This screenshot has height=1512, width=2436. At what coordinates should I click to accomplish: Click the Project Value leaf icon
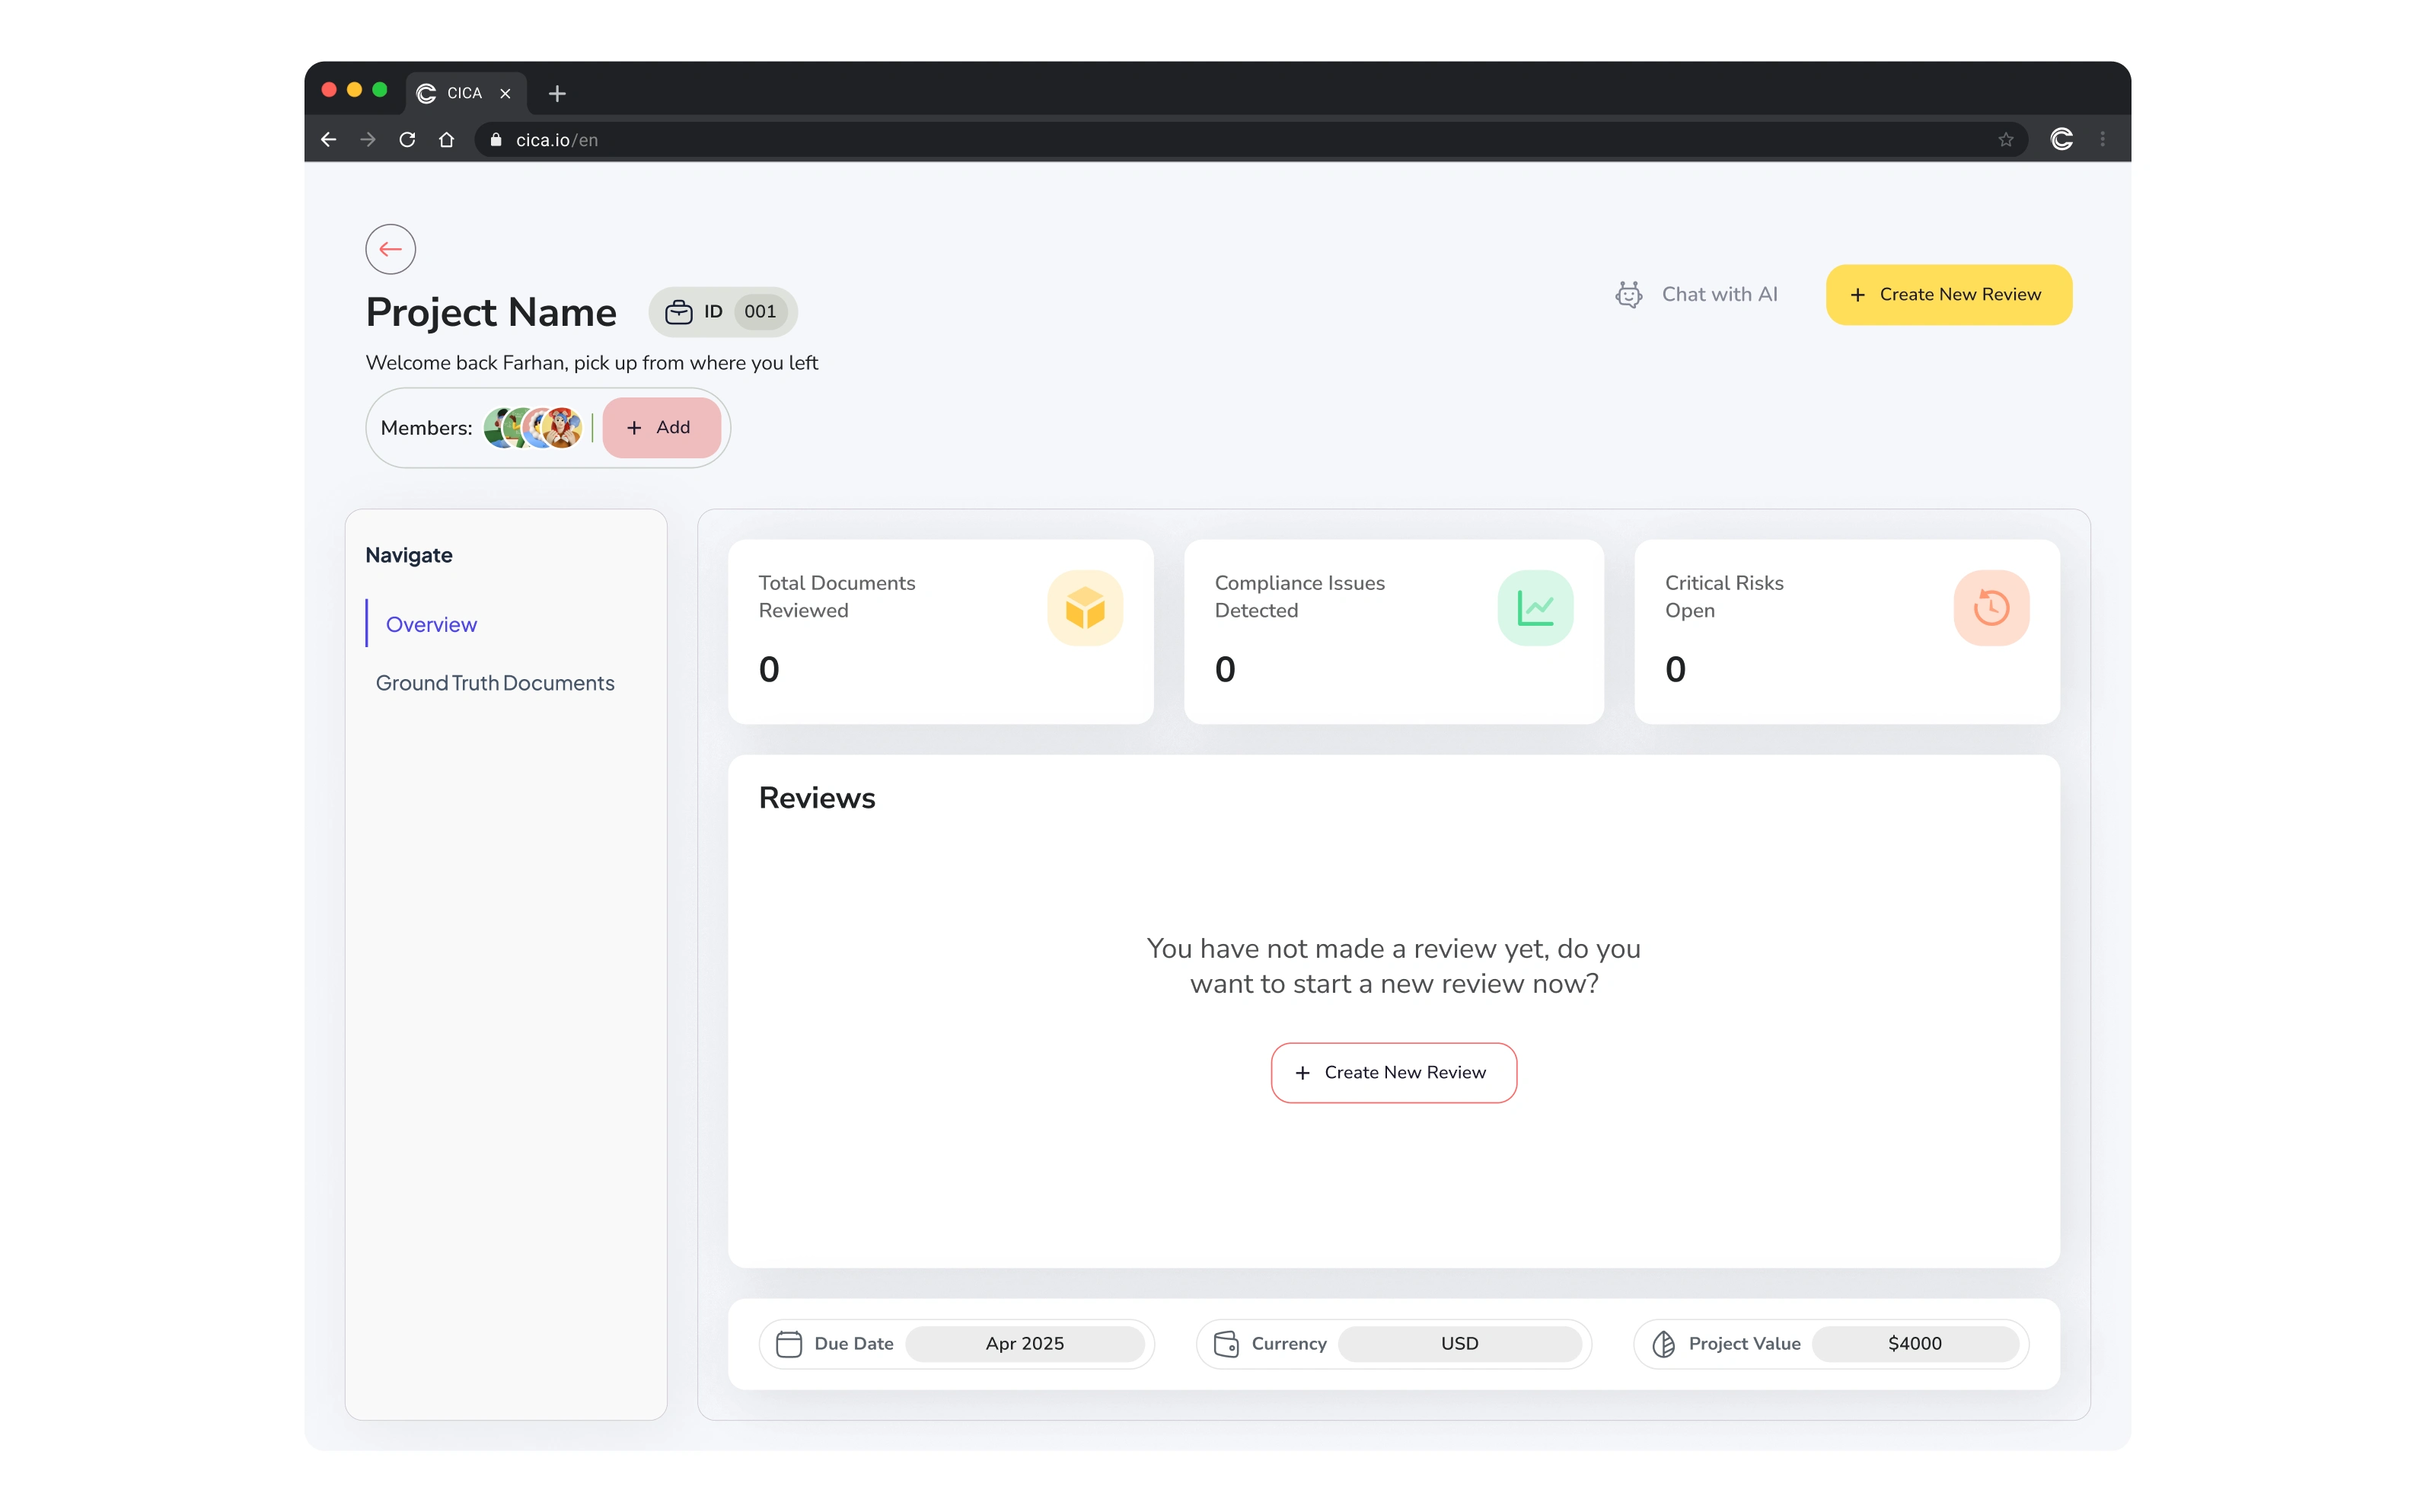tap(1663, 1343)
